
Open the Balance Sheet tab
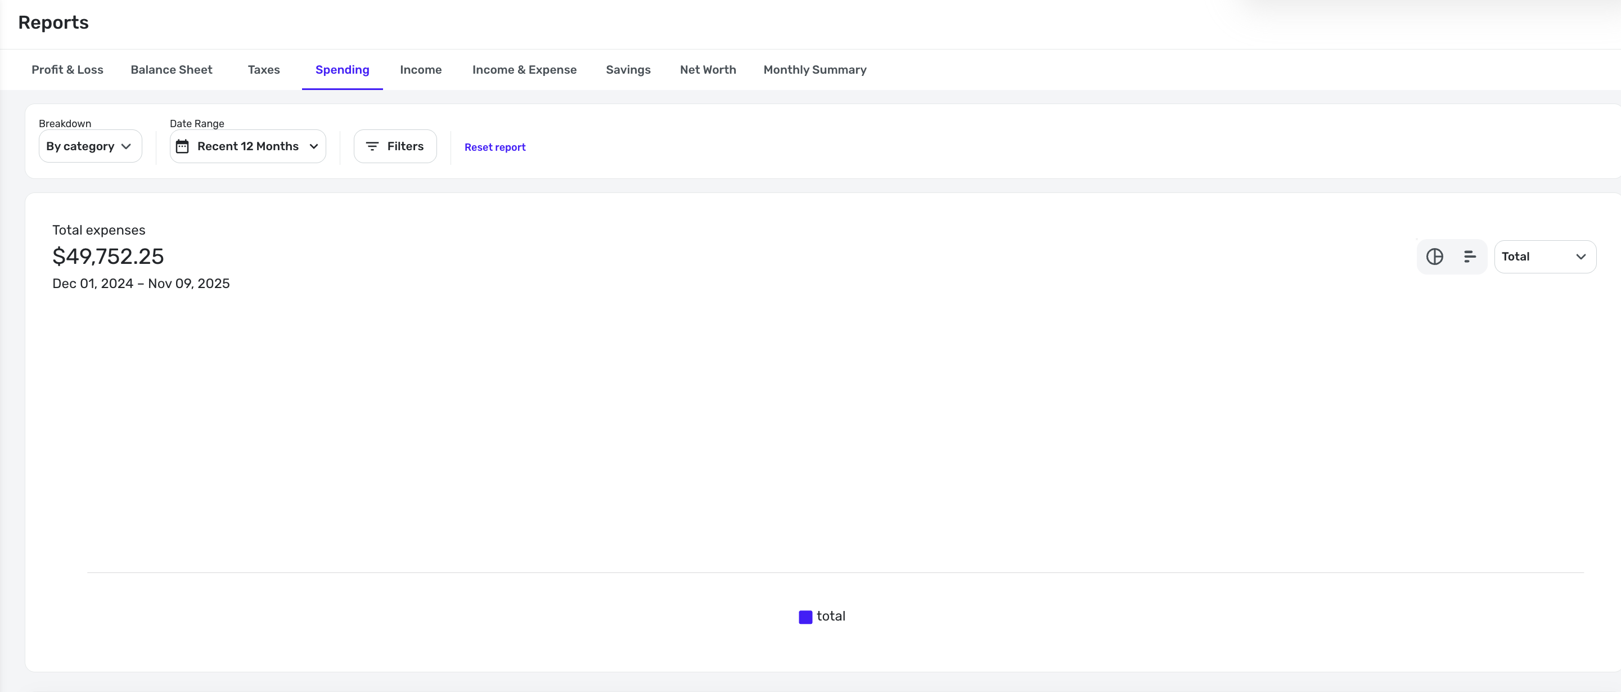[171, 70]
